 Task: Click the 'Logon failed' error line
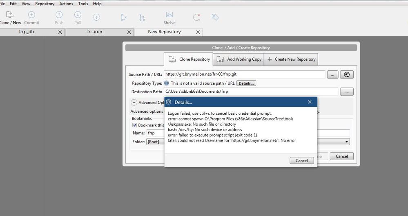[x=220, y=113]
